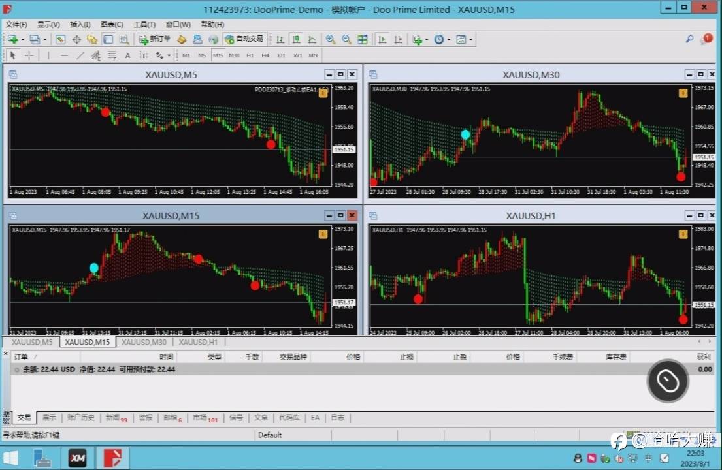Switch timeframe to MN
This screenshot has width=722, height=470.
point(313,55)
